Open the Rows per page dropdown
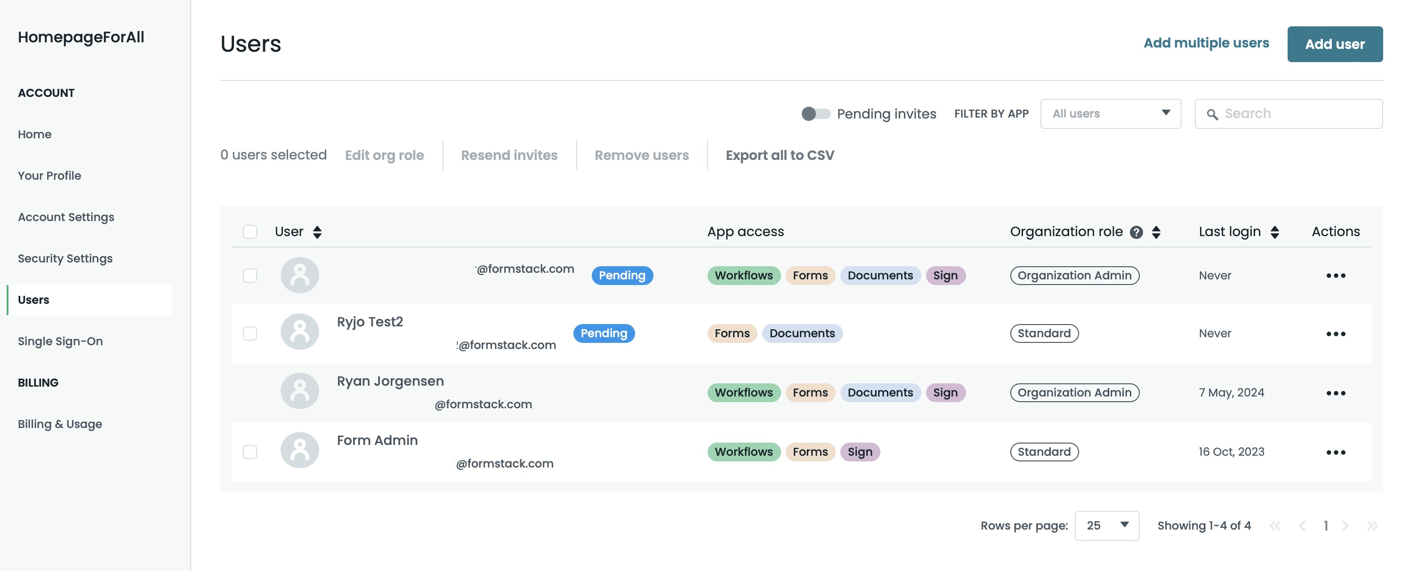This screenshot has height=571, width=1402. pyautogui.click(x=1106, y=525)
